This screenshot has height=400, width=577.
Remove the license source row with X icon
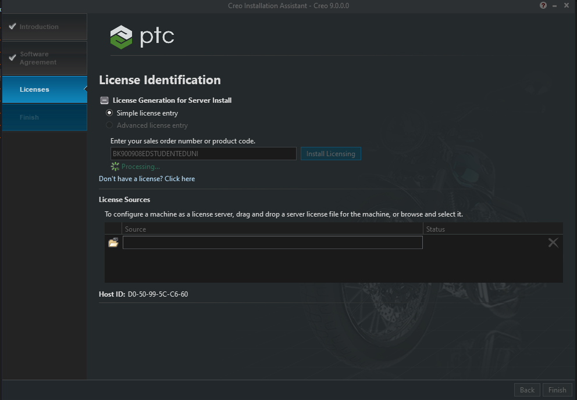[x=553, y=243]
